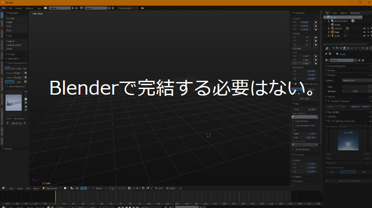Click the New Layer button
This screenshot has width=372, height=208.
pyautogui.click(x=305, y=98)
